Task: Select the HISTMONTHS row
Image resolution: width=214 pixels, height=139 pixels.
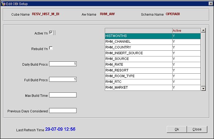Action: (153, 36)
